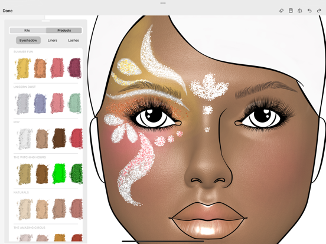Select the Eyeshadow category
This screenshot has width=326, height=244.
tap(28, 40)
